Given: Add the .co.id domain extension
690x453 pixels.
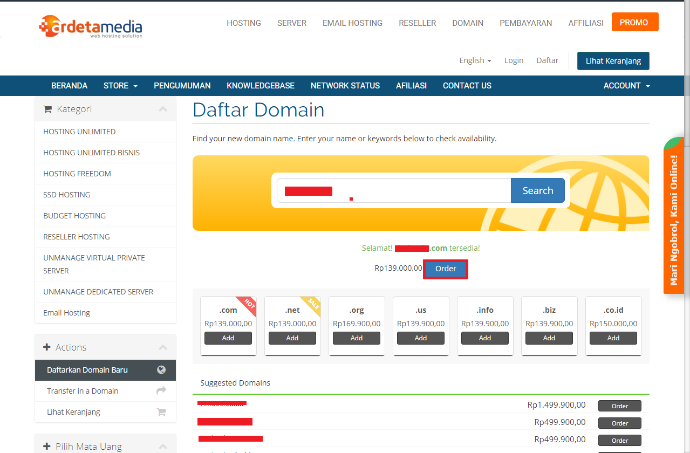Looking at the screenshot, I should (x=613, y=338).
